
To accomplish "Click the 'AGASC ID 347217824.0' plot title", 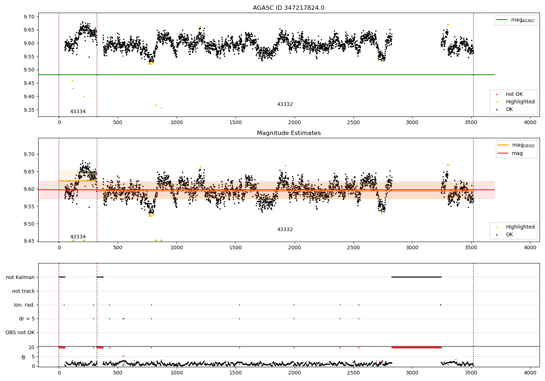I will pyautogui.click(x=288, y=8).
